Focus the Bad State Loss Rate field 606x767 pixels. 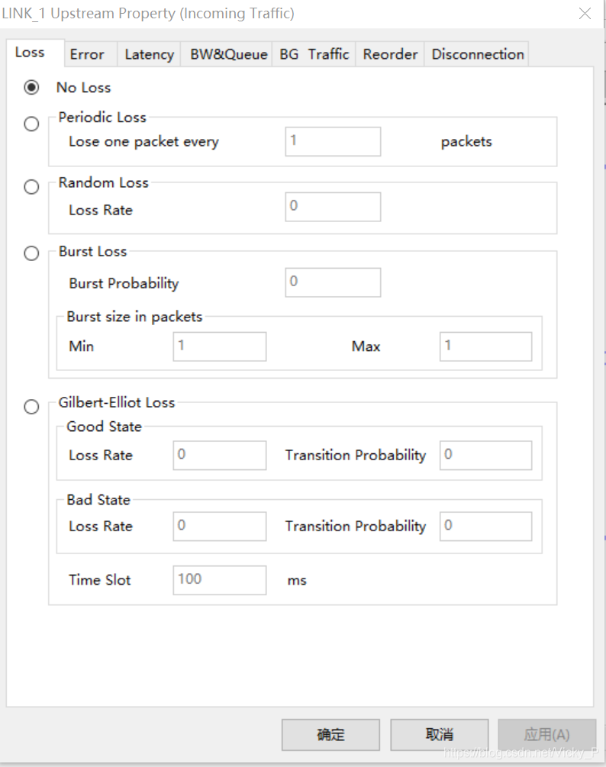220,527
